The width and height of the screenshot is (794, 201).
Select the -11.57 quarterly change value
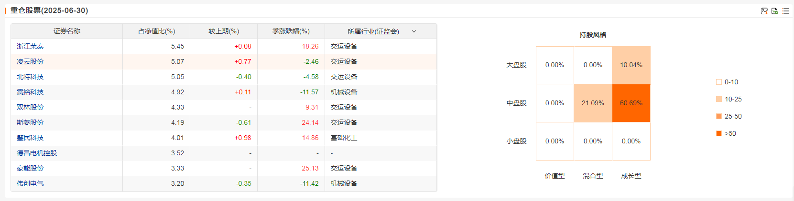pos(309,92)
